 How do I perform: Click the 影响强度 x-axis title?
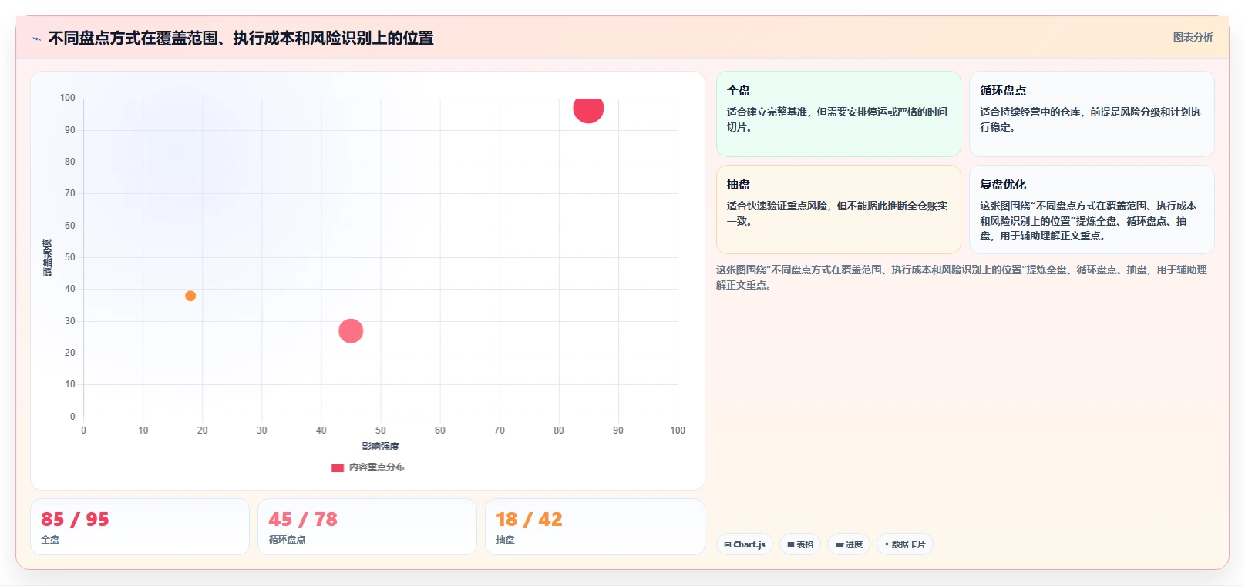pyautogui.click(x=381, y=447)
